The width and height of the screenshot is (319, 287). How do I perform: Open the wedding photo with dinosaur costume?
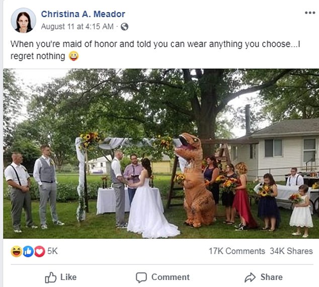tap(161, 153)
